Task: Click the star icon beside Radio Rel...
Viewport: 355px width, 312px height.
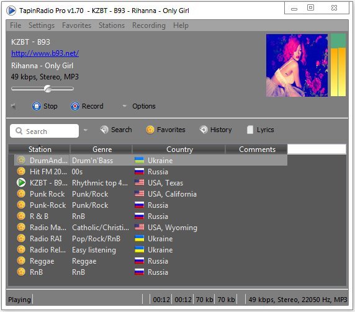Action: 21,249
